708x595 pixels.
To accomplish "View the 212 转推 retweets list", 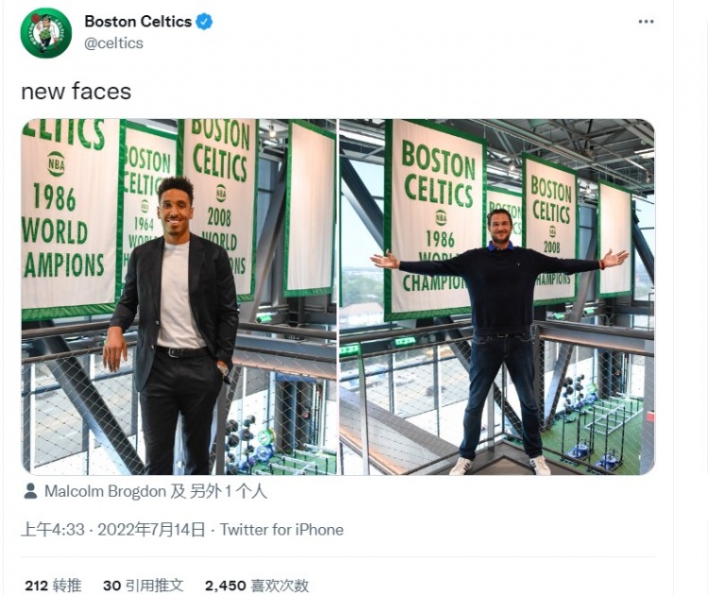I will [x=53, y=586].
